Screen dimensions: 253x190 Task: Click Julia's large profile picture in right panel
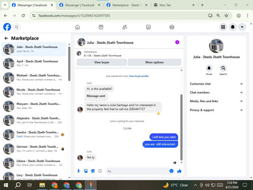216,46
